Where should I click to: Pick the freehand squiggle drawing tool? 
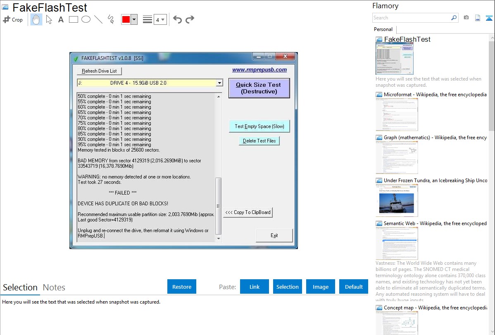[111, 19]
